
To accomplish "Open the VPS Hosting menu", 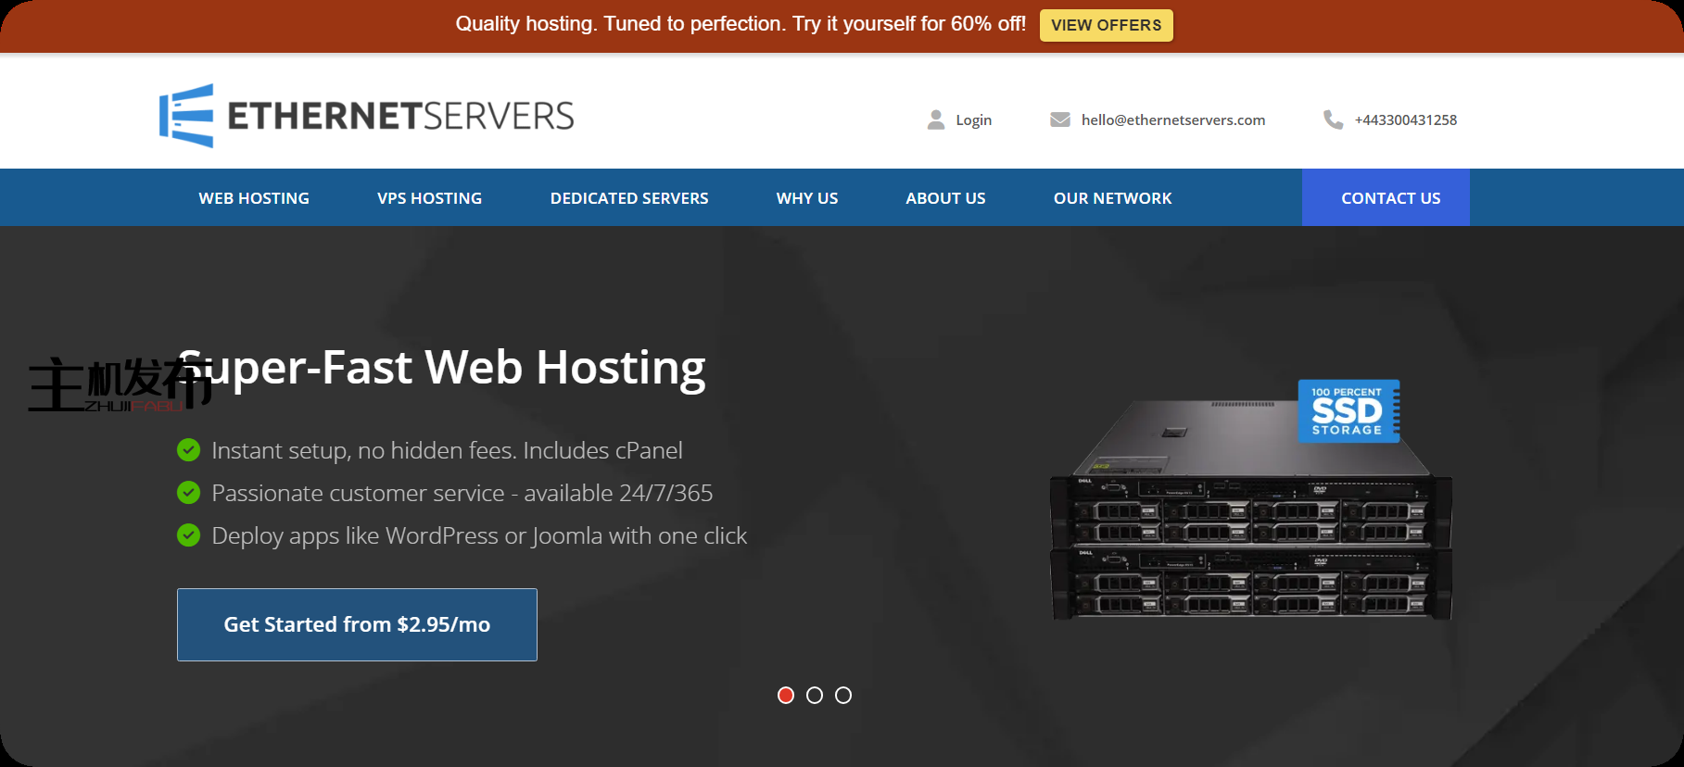I will [x=429, y=198].
